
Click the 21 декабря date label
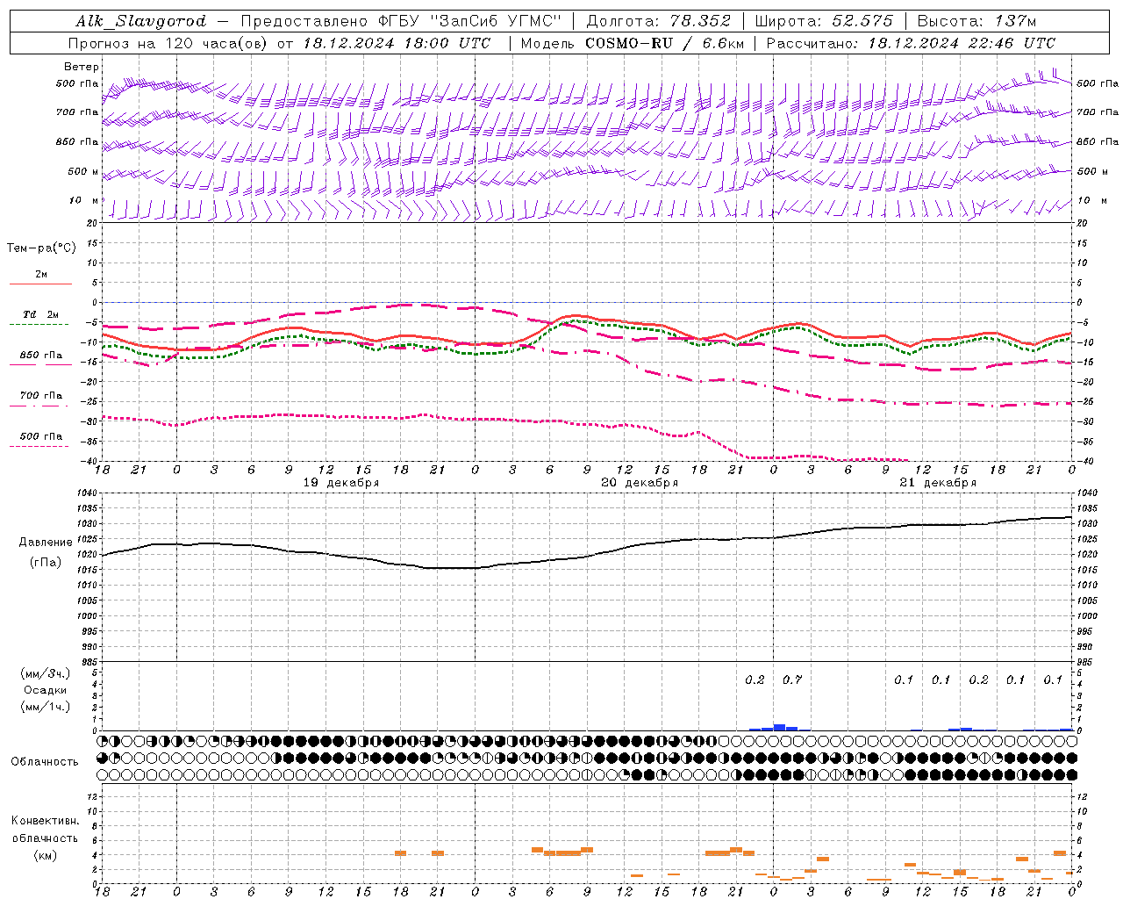(938, 483)
